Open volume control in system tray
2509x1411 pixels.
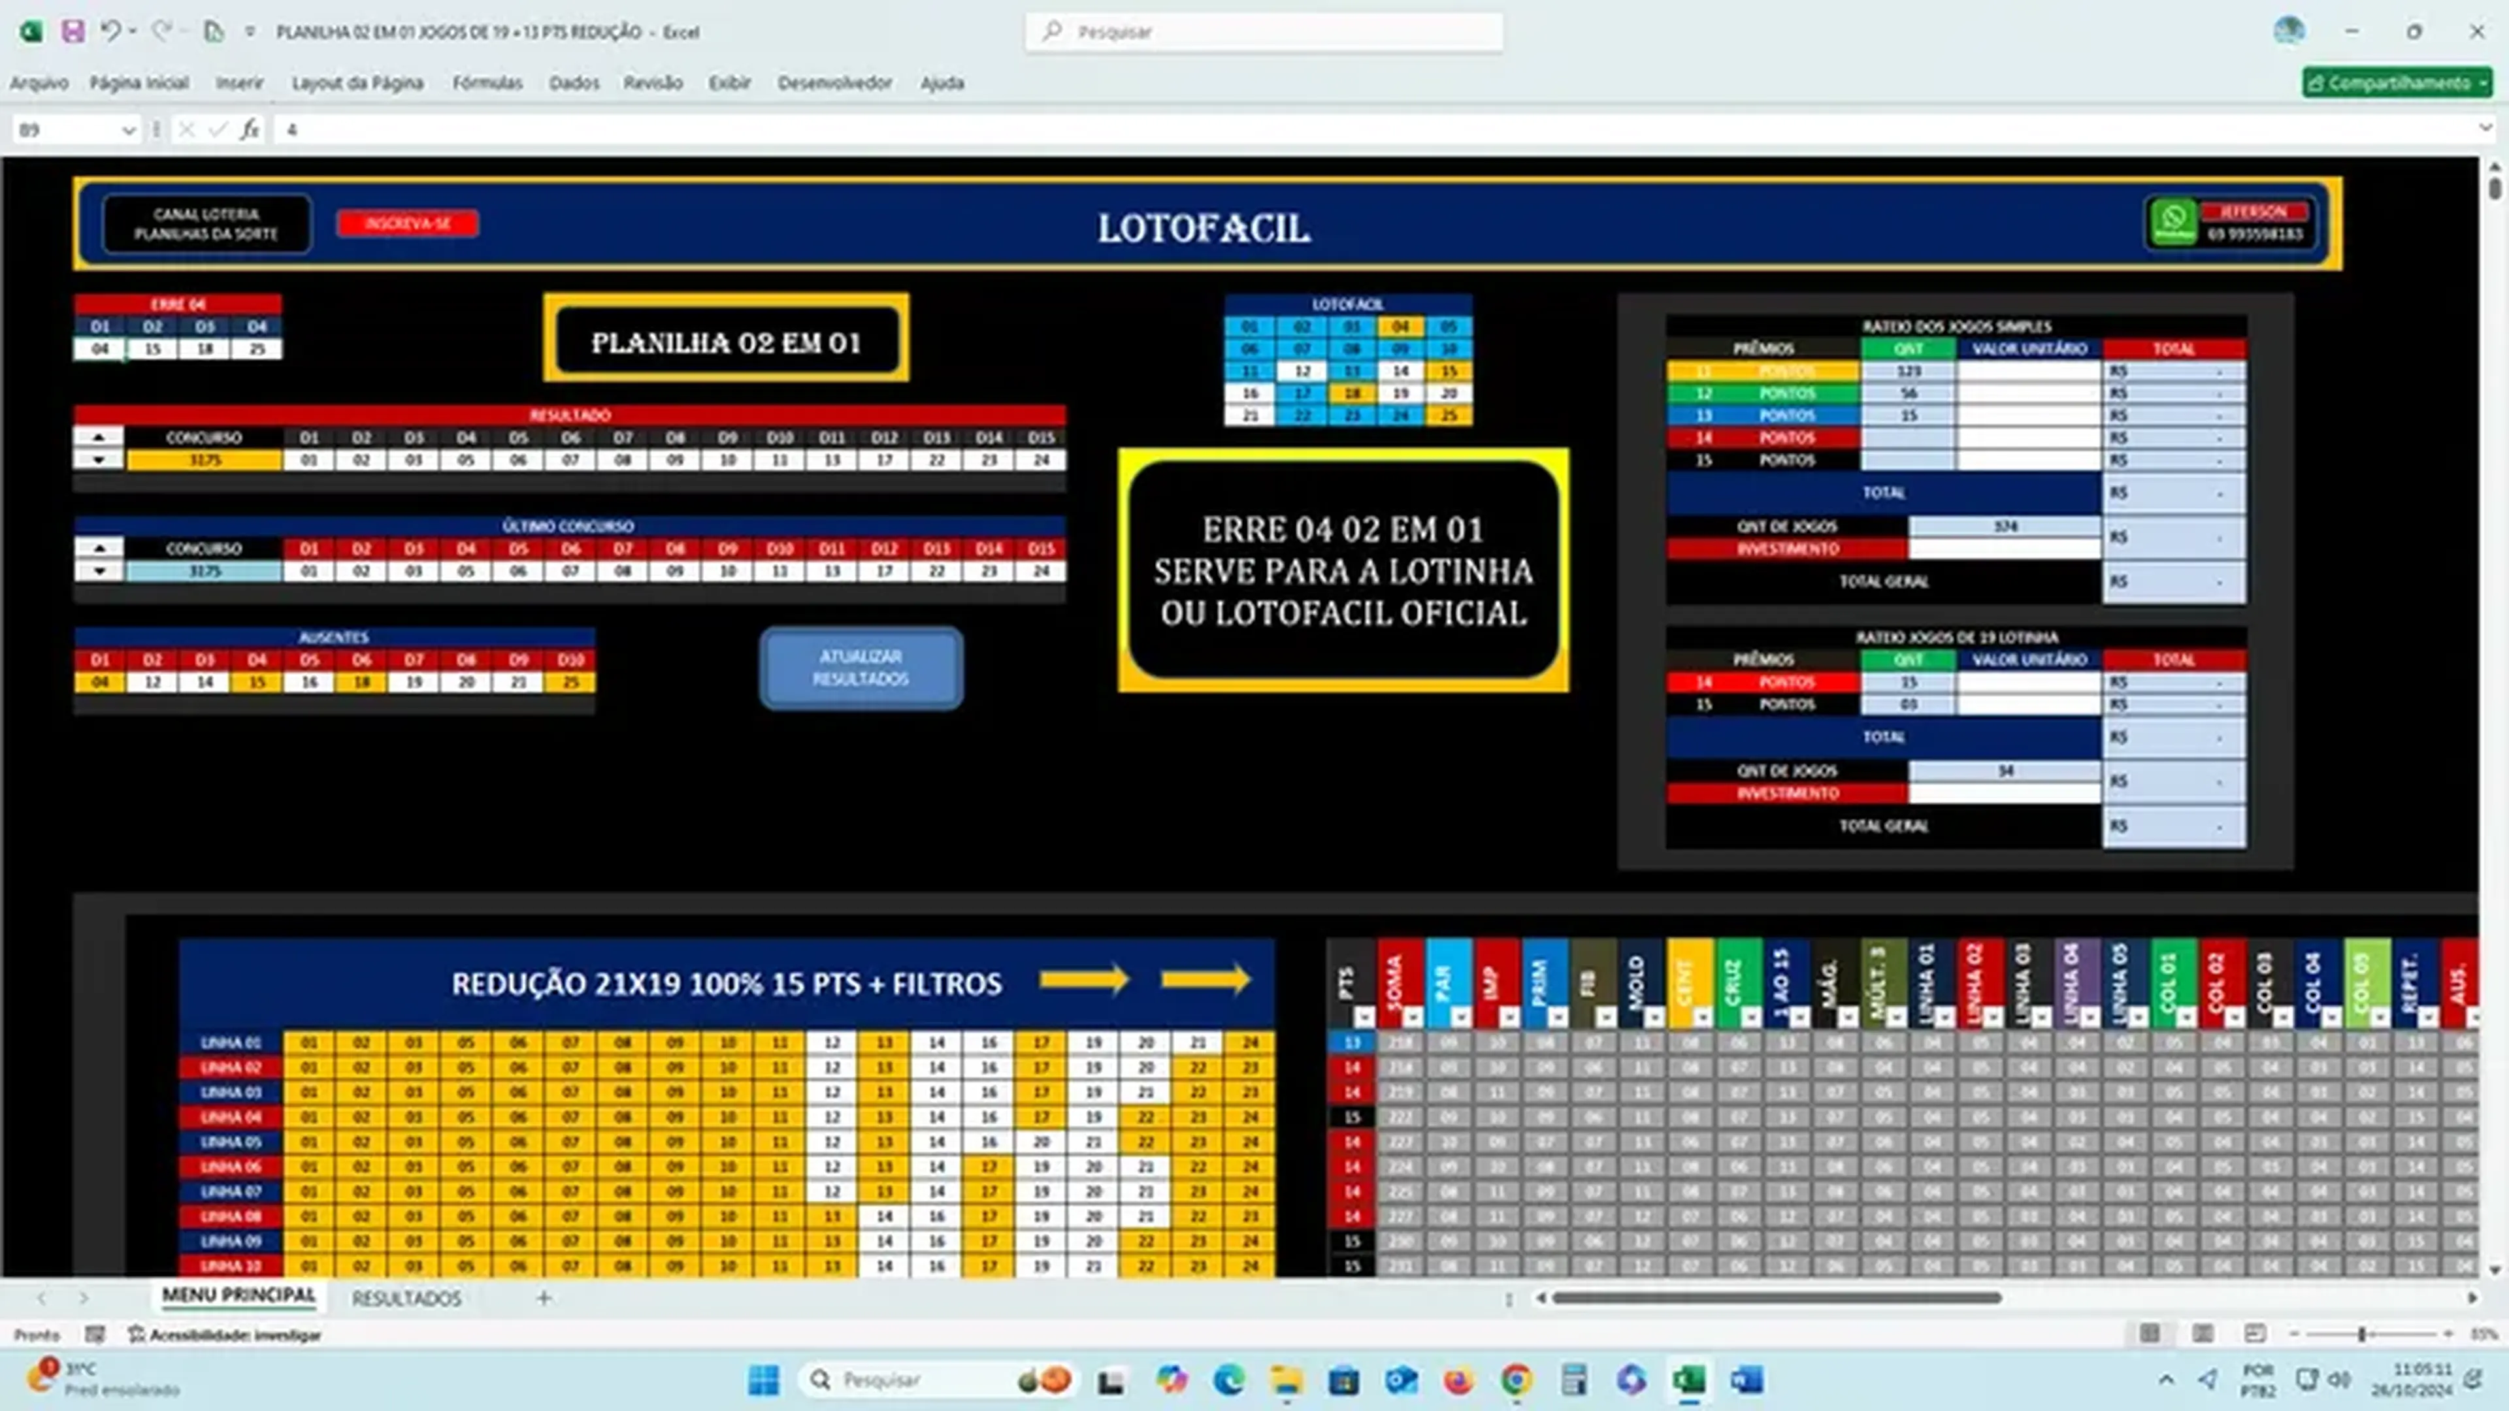2338,1380
